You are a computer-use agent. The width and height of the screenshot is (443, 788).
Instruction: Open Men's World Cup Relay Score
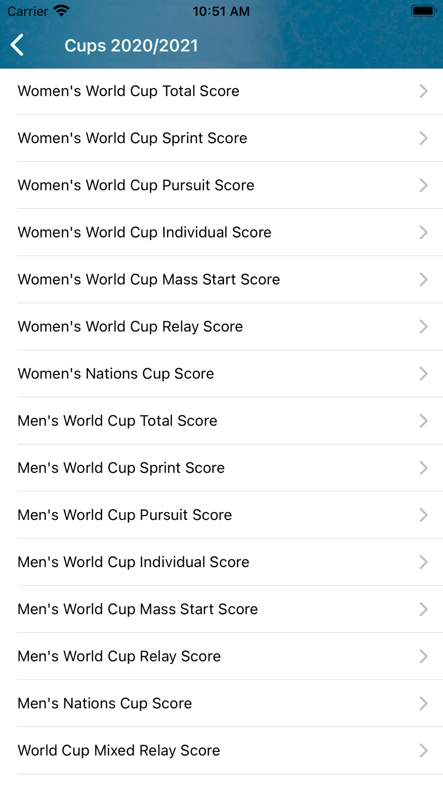221,656
